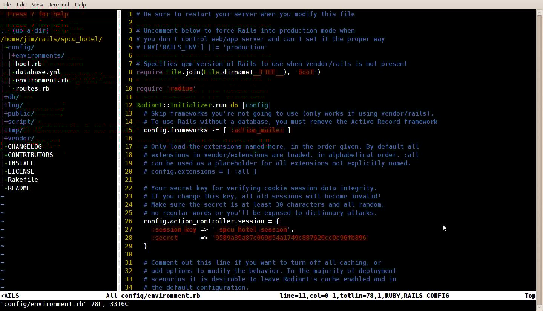Open the Help menu
The width and height of the screenshot is (543, 311).
(x=80, y=5)
